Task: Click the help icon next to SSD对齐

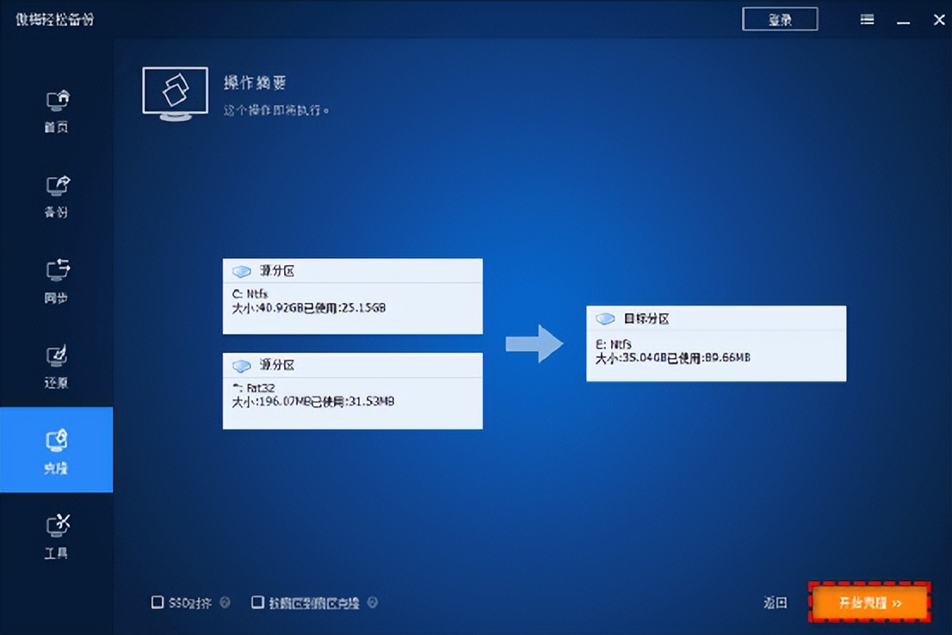Action: [x=223, y=603]
